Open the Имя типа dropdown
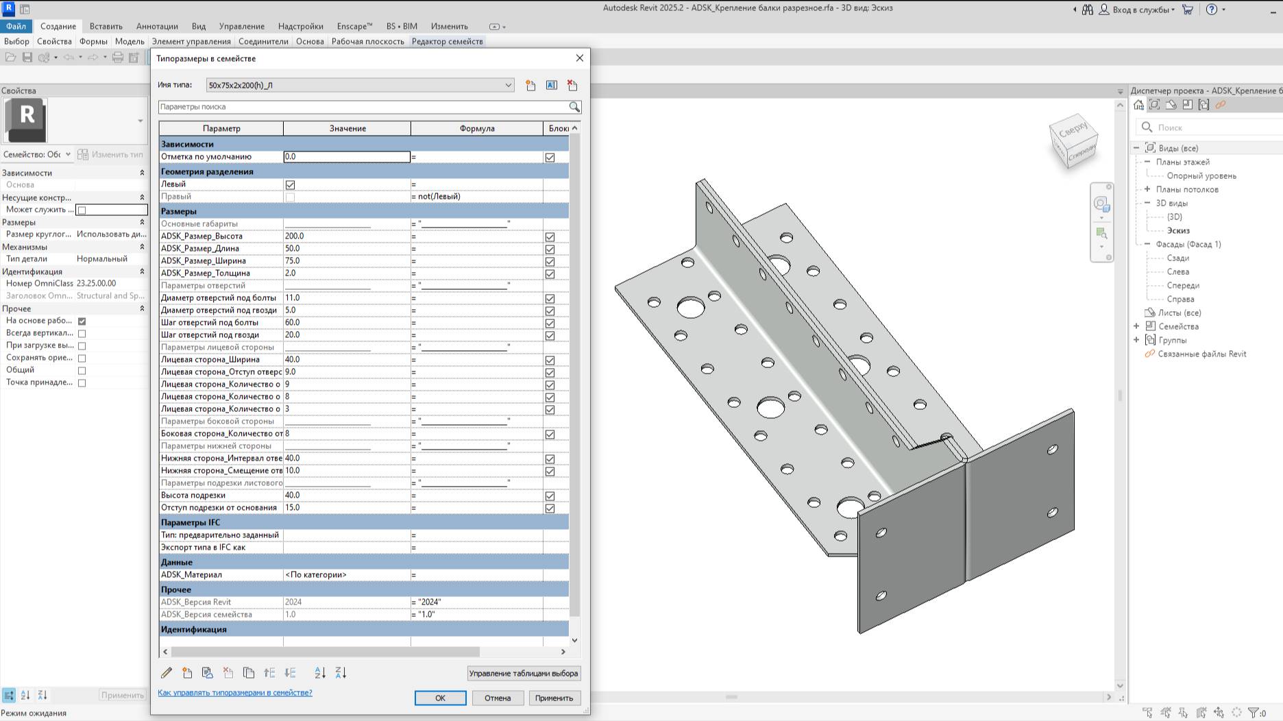 coord(508,85)
